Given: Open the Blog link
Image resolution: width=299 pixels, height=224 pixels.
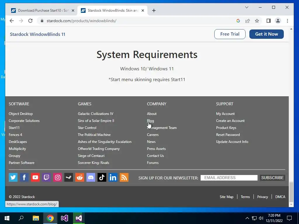Looking at the screenshot, I should coord(150,120).
